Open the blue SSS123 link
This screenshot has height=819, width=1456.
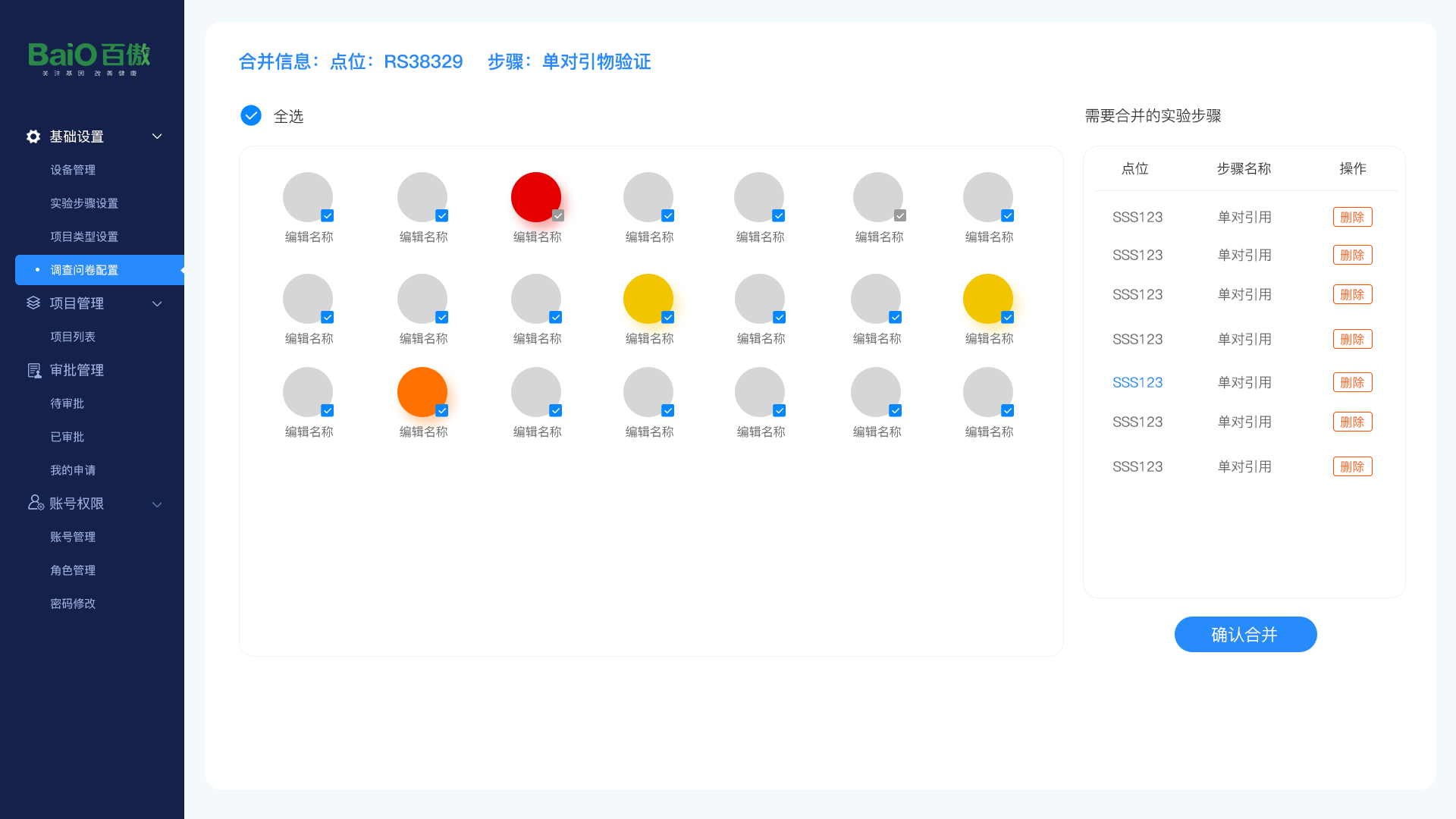pyautogui.click(x=1137, y=382)
